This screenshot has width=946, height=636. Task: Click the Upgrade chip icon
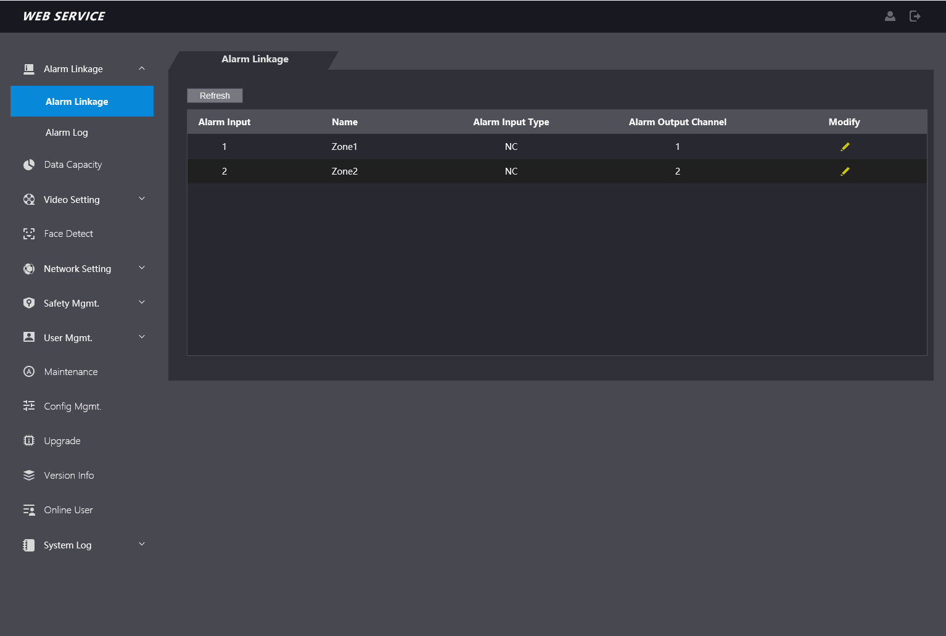(x=29, y=440)
